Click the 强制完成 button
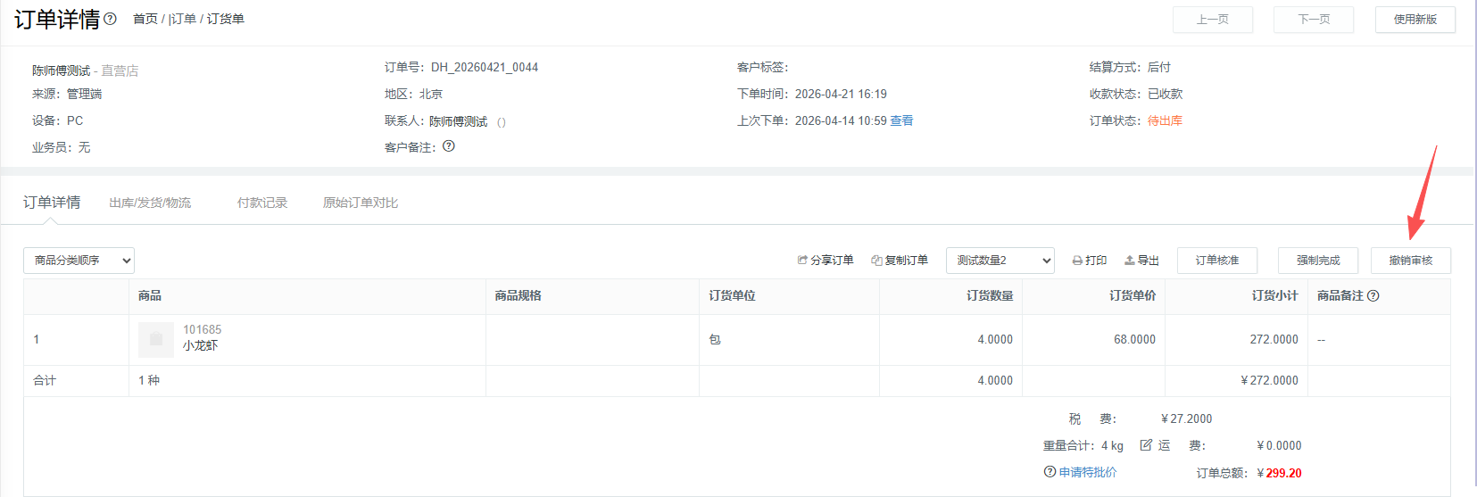 1318,261
